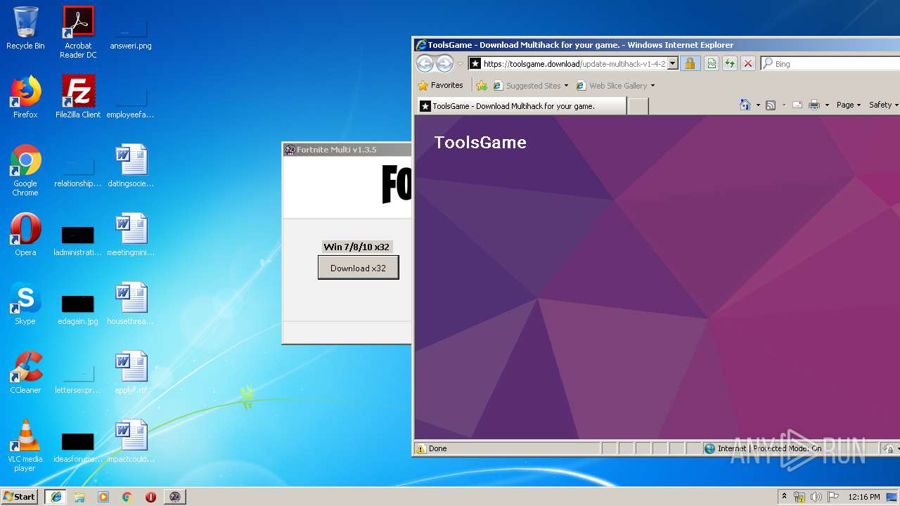
Task: Stop loading page with red X
Action: [748, 64]
